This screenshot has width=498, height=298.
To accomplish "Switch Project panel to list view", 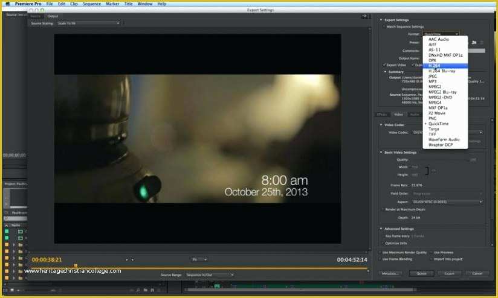I will click(x=5, y=290).
